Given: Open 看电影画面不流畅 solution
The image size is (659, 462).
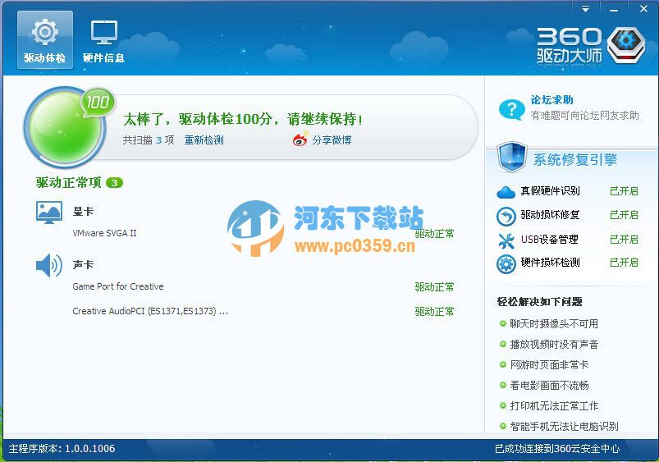Looking at the screenshot, I should (549, 386).
